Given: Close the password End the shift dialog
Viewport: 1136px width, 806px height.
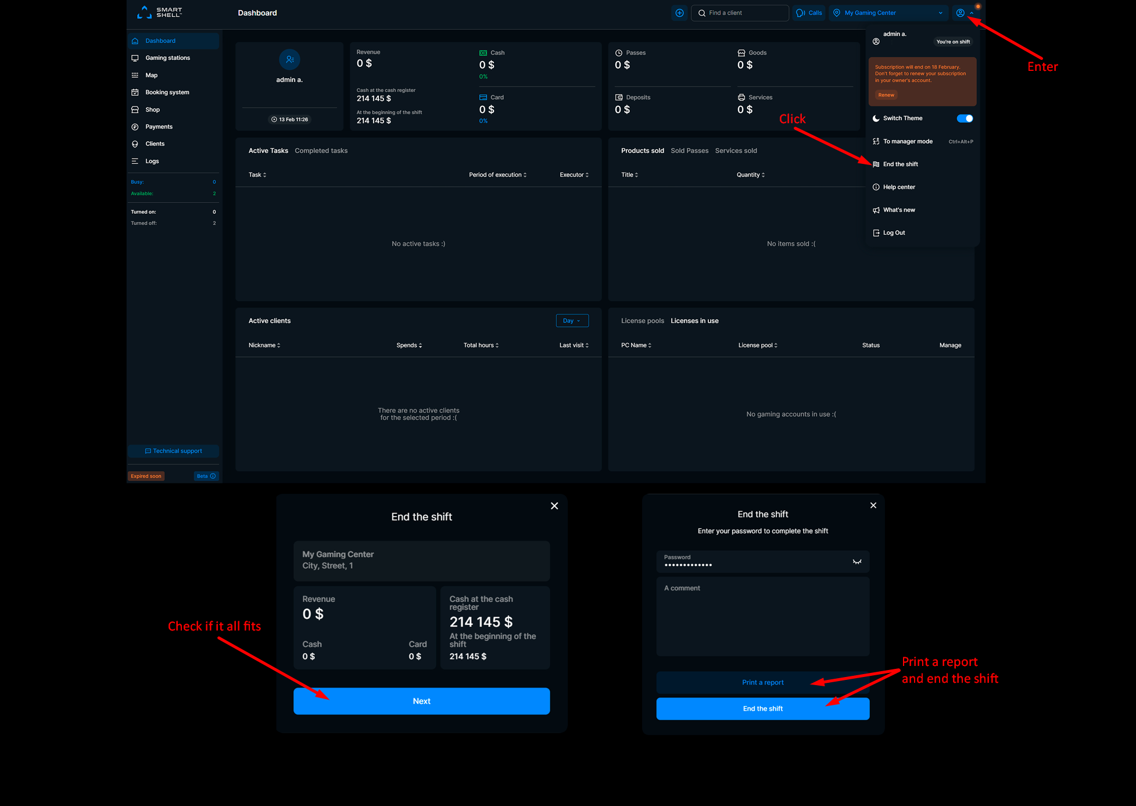Looking at the screenshot, I should (x=873, y=506).
